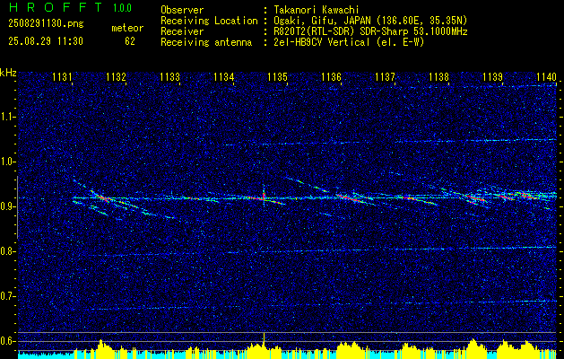564x359 pixels.
Task: Click frequency axis label 0.6
Action: [7, 341]
